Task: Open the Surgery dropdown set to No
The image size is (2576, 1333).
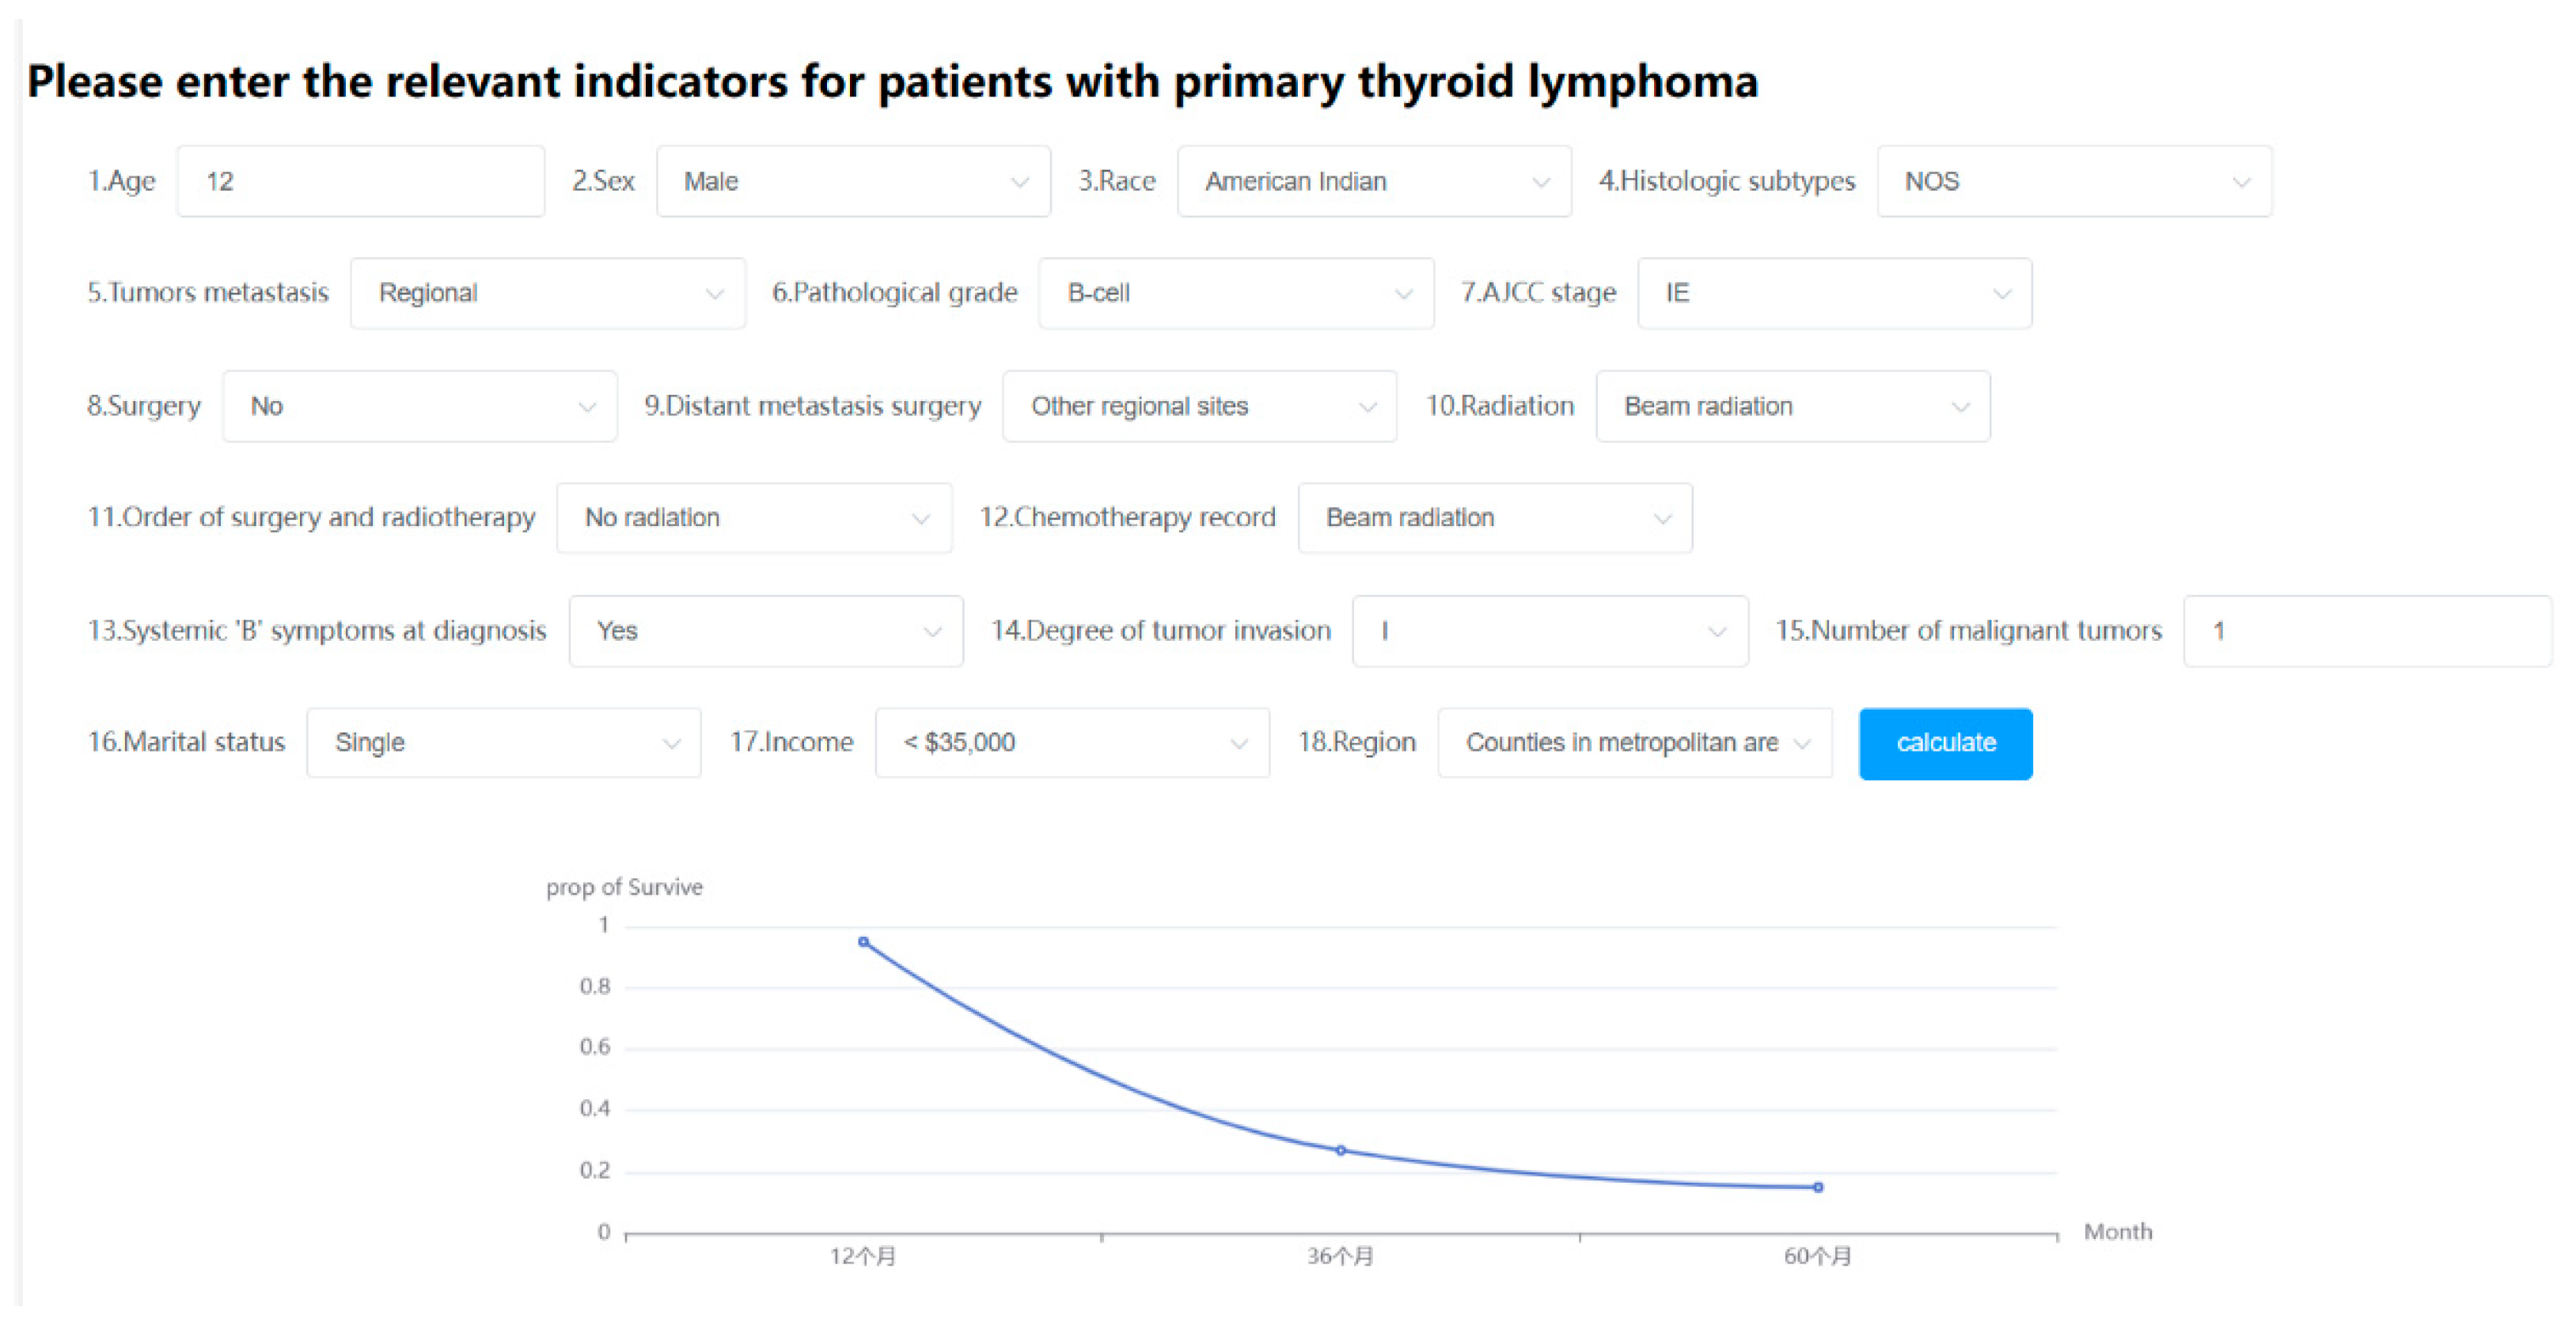Action: coord(419,406)
